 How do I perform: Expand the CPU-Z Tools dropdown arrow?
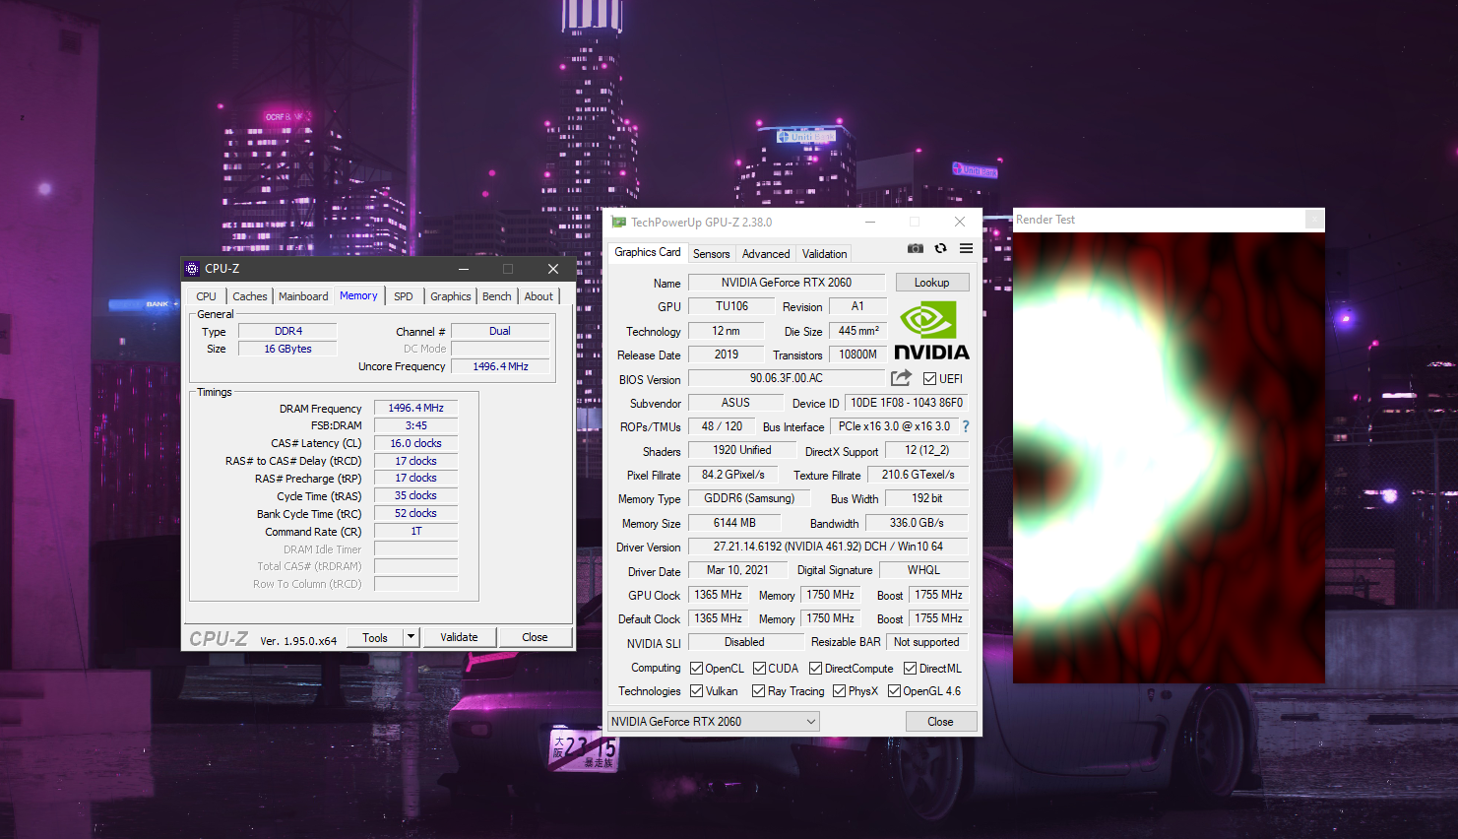pos(412,637)
